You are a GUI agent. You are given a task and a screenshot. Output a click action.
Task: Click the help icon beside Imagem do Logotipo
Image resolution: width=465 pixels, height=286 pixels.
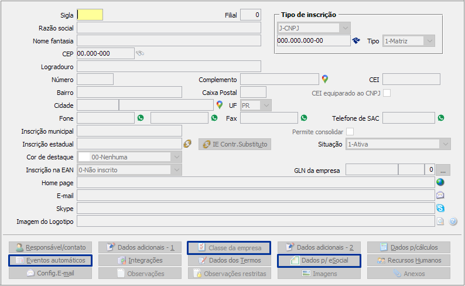click(453, 222)
